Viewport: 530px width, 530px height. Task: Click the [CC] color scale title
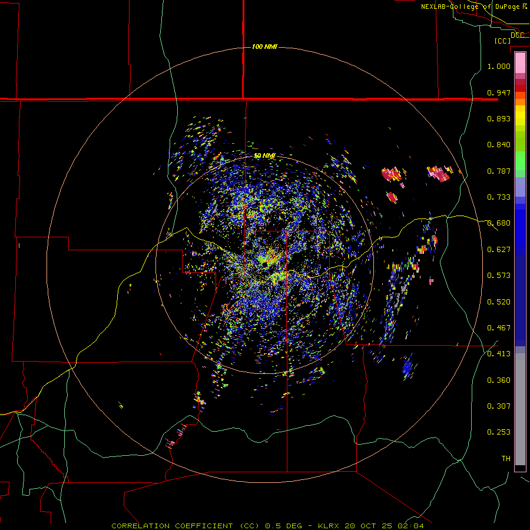pos(502,41)
